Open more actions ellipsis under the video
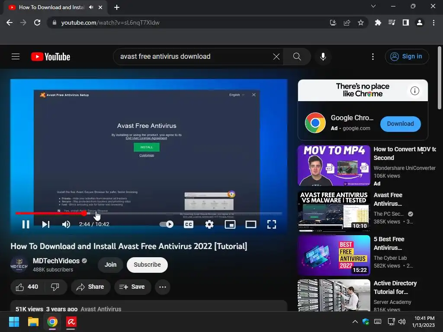The height and width of the screenshot is (332, 443). [163, 287]
